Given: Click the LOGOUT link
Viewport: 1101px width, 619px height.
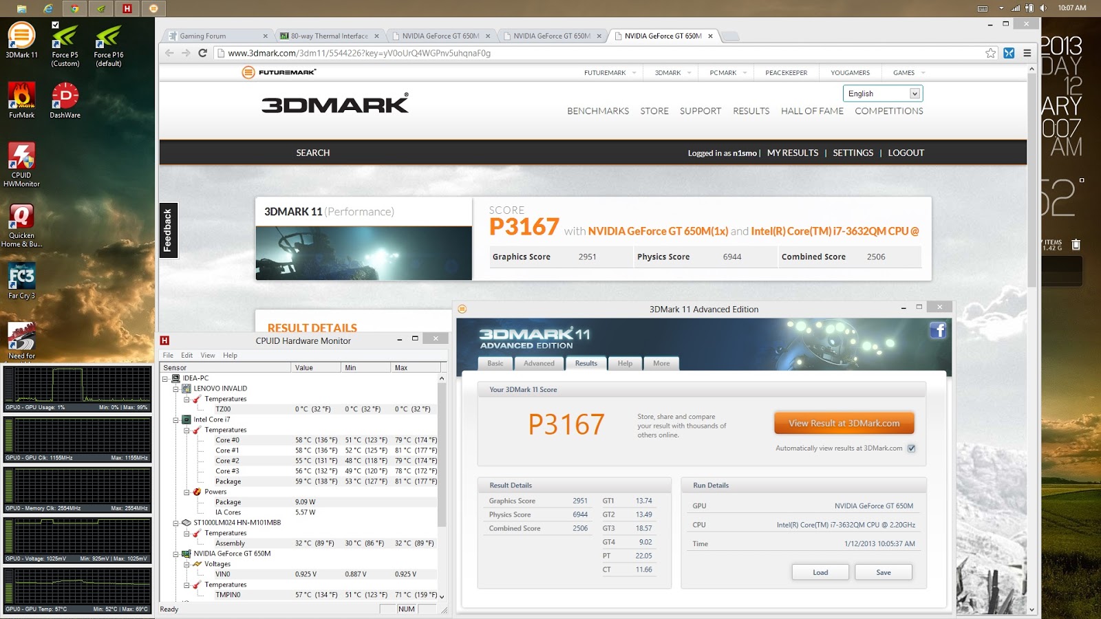Looking at the screenshot, I should [x=906, y=153].
